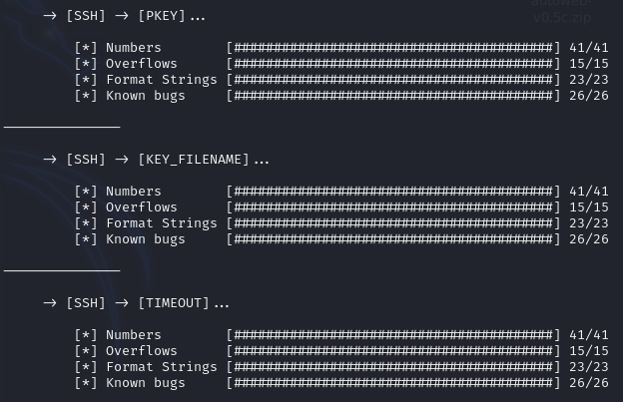
Task: Click the [*] marker beside PKEY Numbers
Action: (x=86, y=48)
